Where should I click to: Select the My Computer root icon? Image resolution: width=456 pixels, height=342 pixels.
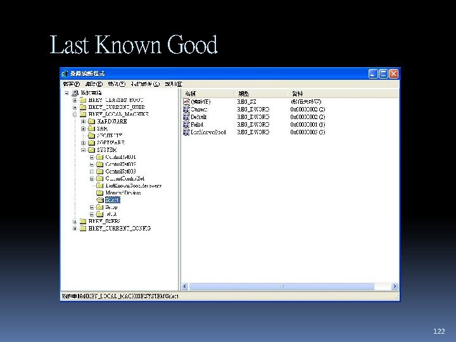click(x=75, y=93)
